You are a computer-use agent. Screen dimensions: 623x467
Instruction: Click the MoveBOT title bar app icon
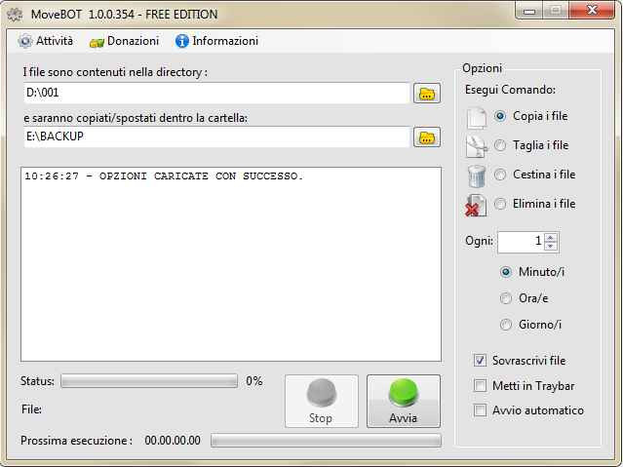[x=15, y=15]
